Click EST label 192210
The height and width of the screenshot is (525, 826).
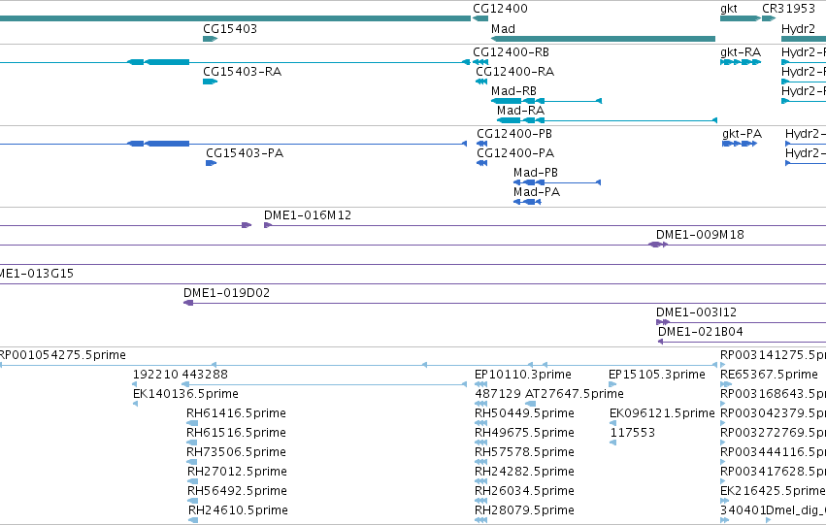155,375
